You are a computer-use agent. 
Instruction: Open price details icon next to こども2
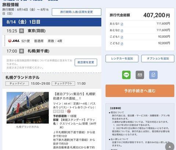point(122,44)
